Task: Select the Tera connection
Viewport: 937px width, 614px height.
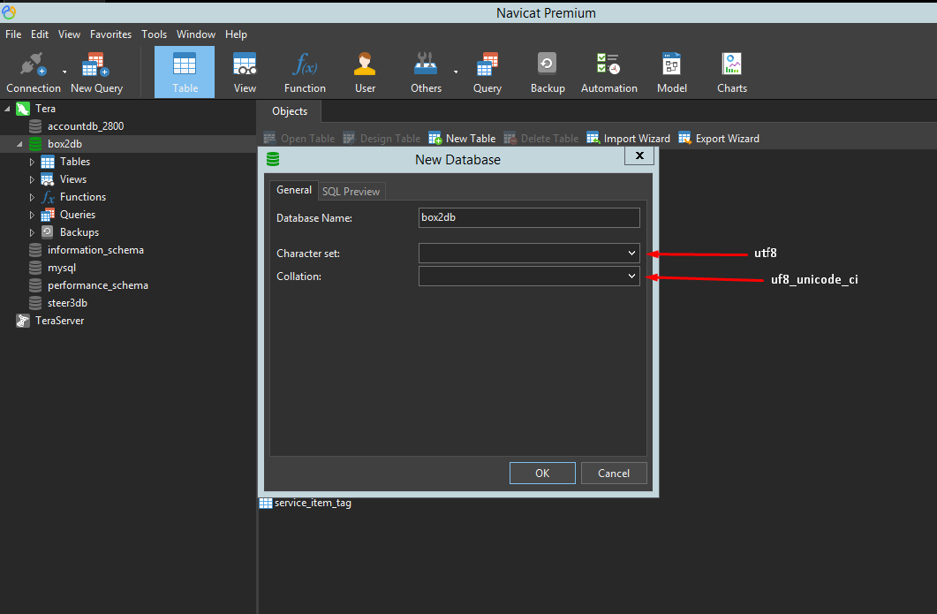Action: tap(45, 109)
